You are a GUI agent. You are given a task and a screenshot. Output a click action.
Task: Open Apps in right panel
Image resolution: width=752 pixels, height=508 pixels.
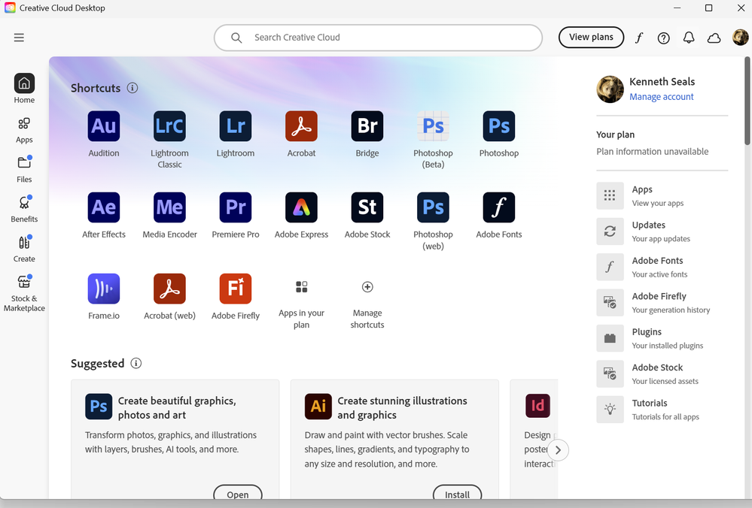(662, 196)
